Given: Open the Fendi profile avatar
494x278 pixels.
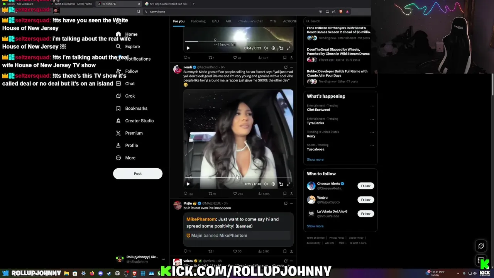Looking at the screenshot, I should [177, 69].
